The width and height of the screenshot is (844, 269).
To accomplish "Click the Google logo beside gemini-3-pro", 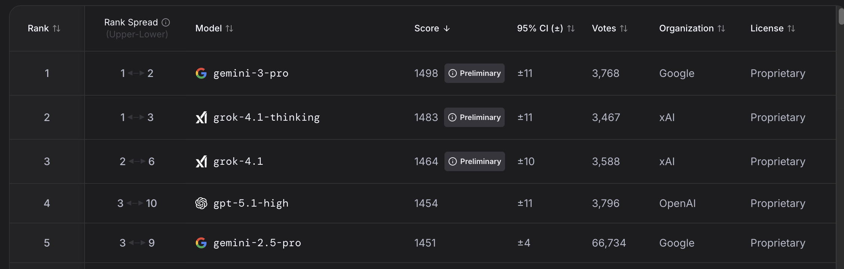I will coord(201,73).
